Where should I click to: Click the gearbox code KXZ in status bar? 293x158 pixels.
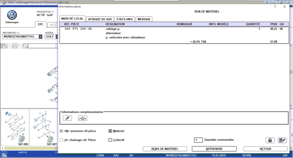[x=116, y=155]
